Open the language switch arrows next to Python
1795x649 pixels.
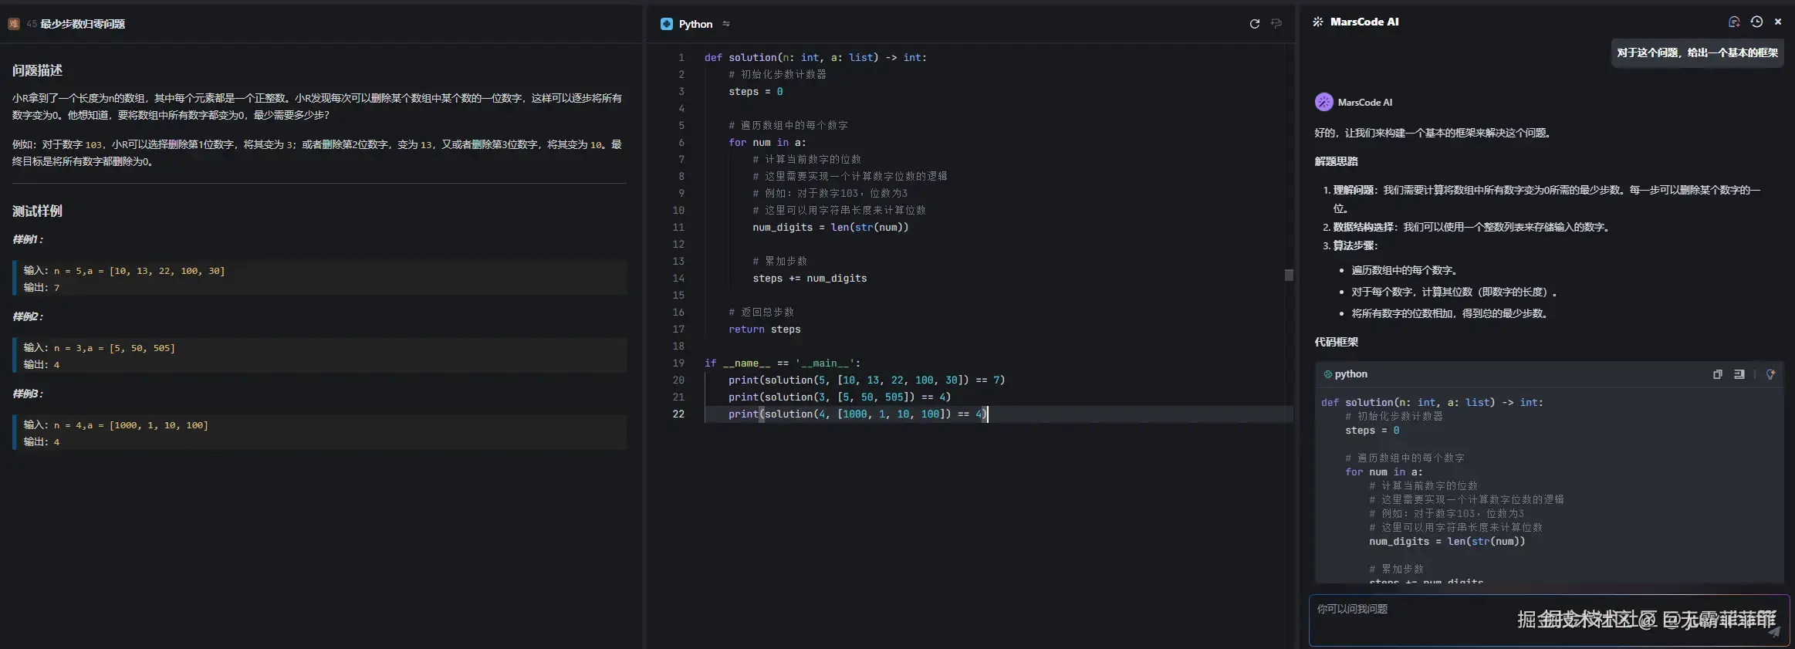point(726,24)
